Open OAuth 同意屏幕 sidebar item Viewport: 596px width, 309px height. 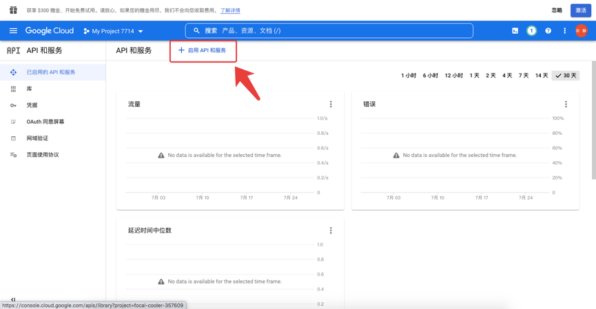[45, 122]
